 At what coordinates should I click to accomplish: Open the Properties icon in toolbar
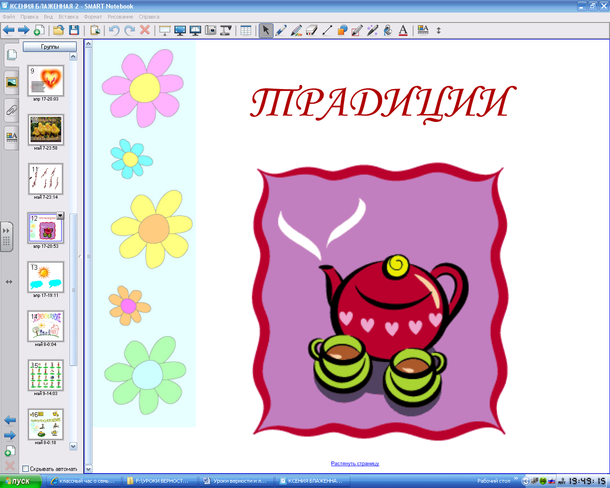(x=423, y=30)
